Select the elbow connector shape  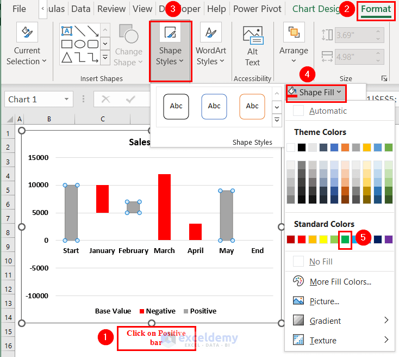(x=80, y=58)
